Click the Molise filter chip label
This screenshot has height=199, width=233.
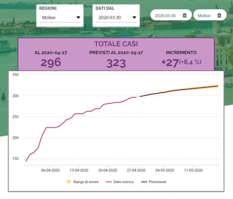click(204, 16)
